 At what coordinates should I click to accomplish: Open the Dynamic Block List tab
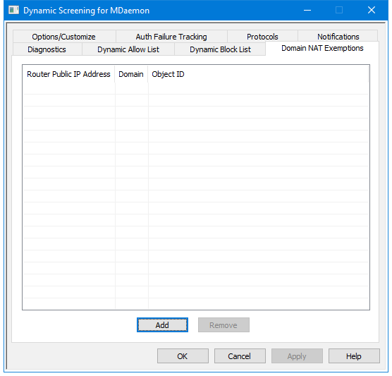click(x=220, y=49)
